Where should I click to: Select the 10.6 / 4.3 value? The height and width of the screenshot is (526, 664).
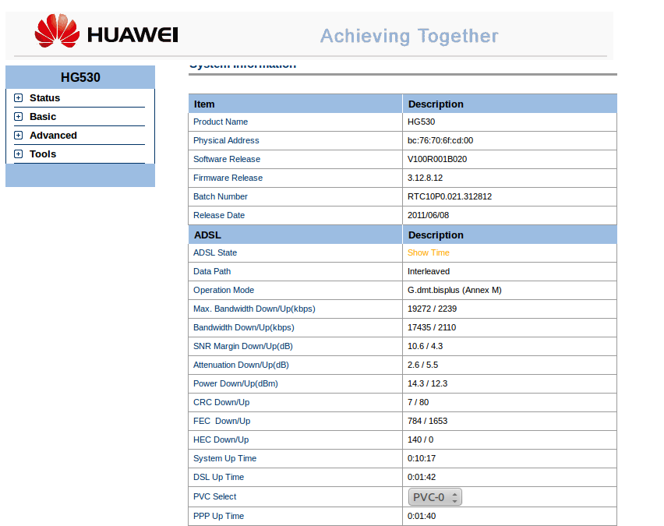426,345
